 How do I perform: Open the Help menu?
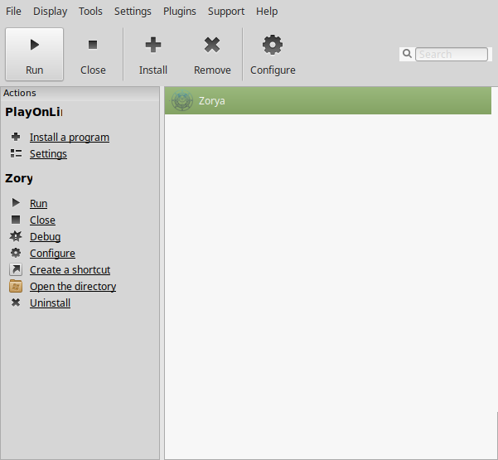(267, 12)
